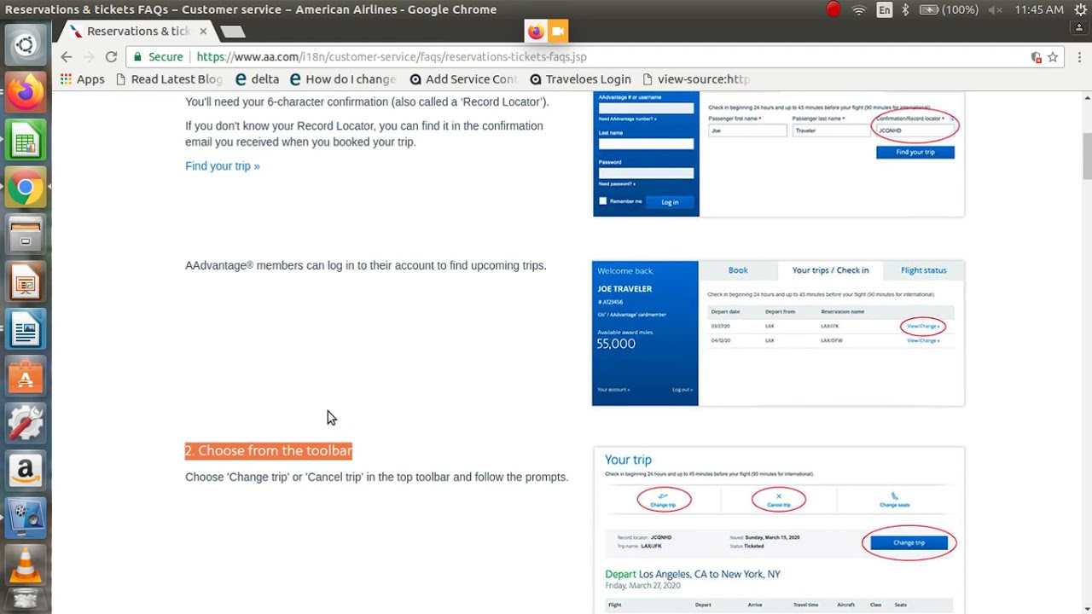1092x614 pixels.
Task: Open sound volume indicator
Action: coord(995,9)
